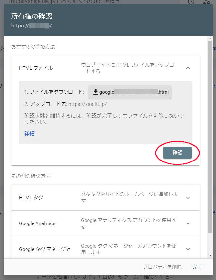The height and width of the screenshot is (280, 216).
Task: Click the upload destination URL text
Action: pyautogui.click(x=87, y=104)
